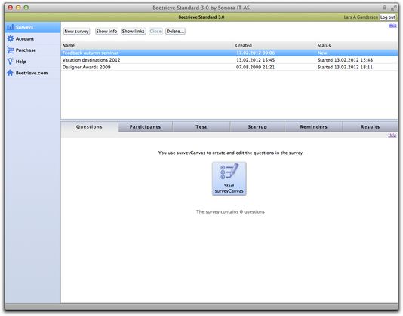Screen dimensions: 403x316
Task: Click the Account gear icon
Action: click(x=11, y=38)
